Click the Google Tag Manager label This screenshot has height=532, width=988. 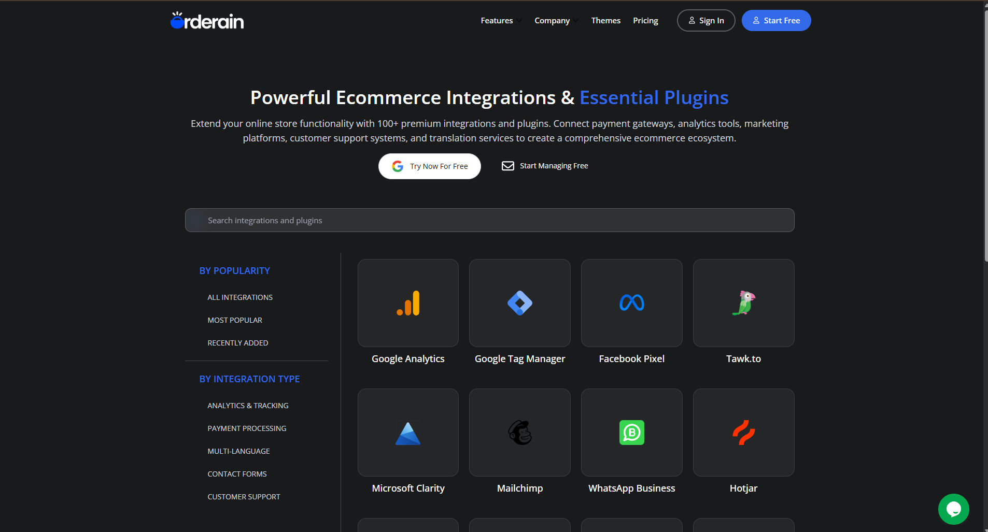520,359
